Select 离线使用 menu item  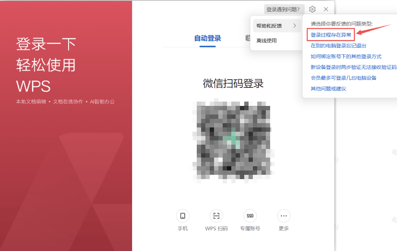click(267, 40)
